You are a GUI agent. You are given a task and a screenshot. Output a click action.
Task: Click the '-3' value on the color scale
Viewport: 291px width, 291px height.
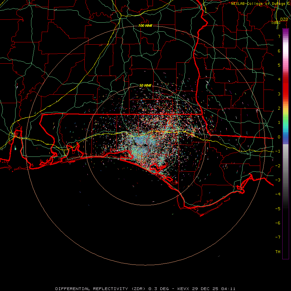(x=278, y=180)
